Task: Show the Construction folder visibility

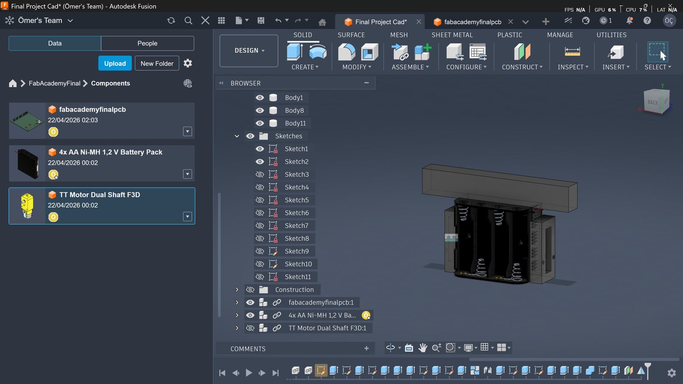Action: pyautogui.click(x=250, y=290)
